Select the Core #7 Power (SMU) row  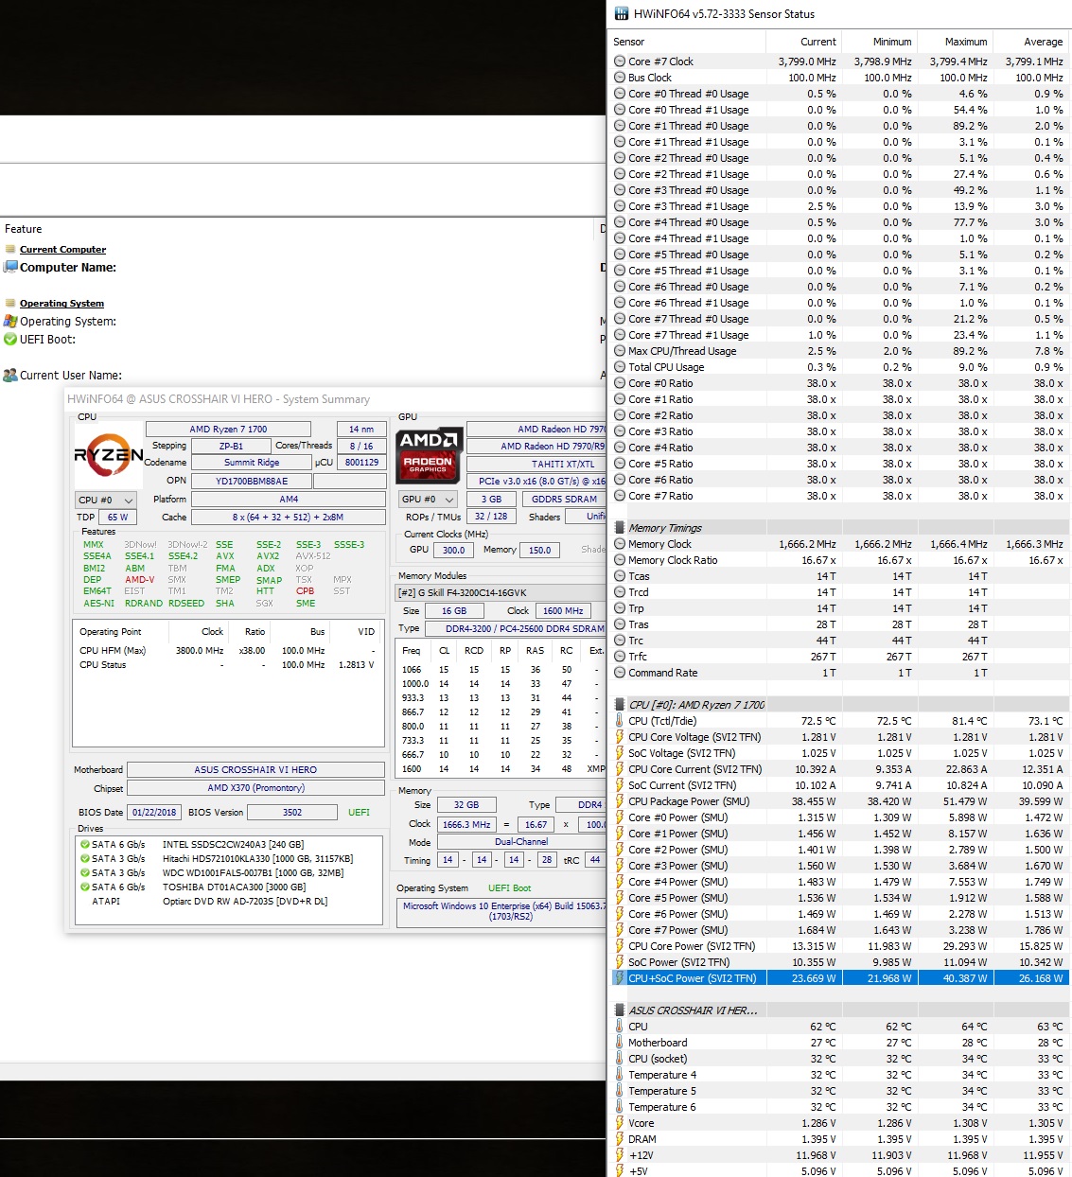click(839, 930)
